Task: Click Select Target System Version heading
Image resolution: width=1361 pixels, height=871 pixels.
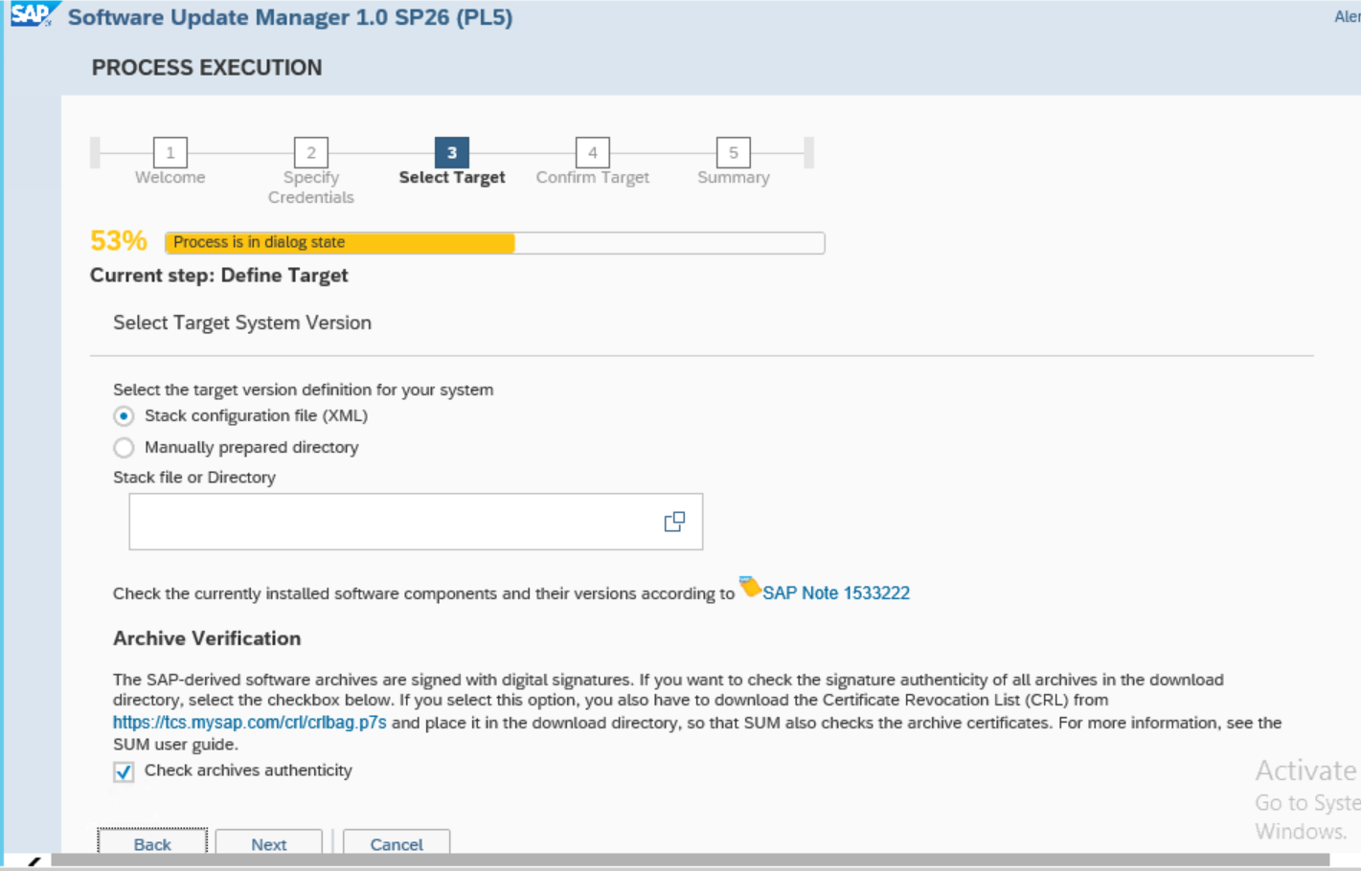Action: 242,323
